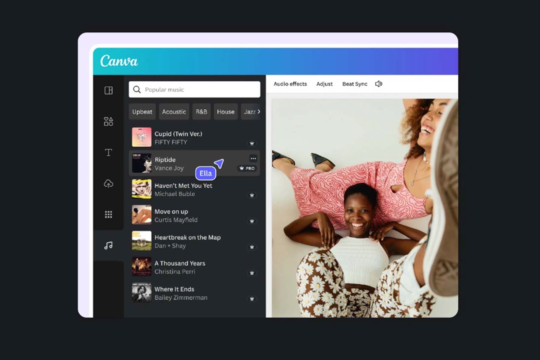Click Where It Ends title
Image resolution: width=540 pixels, height=360 pixels.
[x=174, y=289]
